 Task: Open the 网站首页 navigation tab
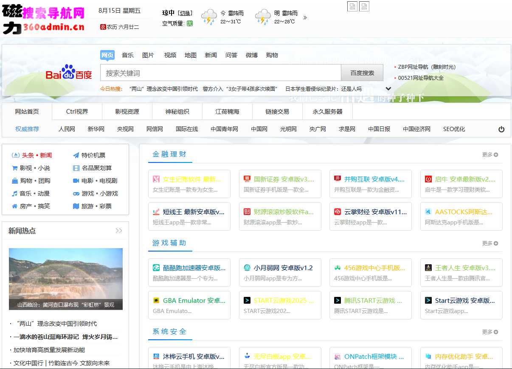(27, 112)
